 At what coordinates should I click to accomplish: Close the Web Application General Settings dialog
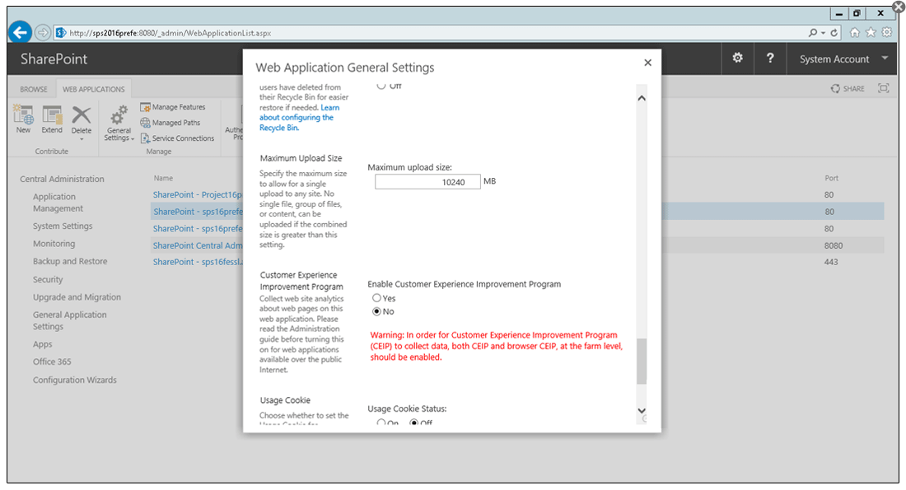tap(647, 63)
